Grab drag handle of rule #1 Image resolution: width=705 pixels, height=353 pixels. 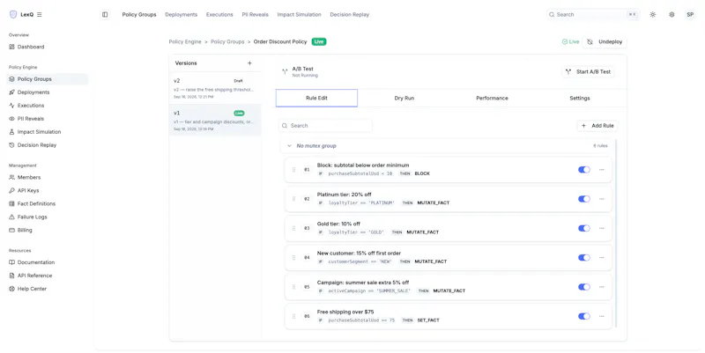tap(294, 169)
